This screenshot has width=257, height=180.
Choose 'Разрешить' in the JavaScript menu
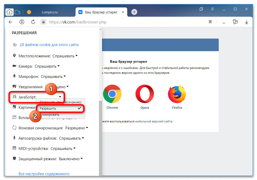tap(60, 108)
